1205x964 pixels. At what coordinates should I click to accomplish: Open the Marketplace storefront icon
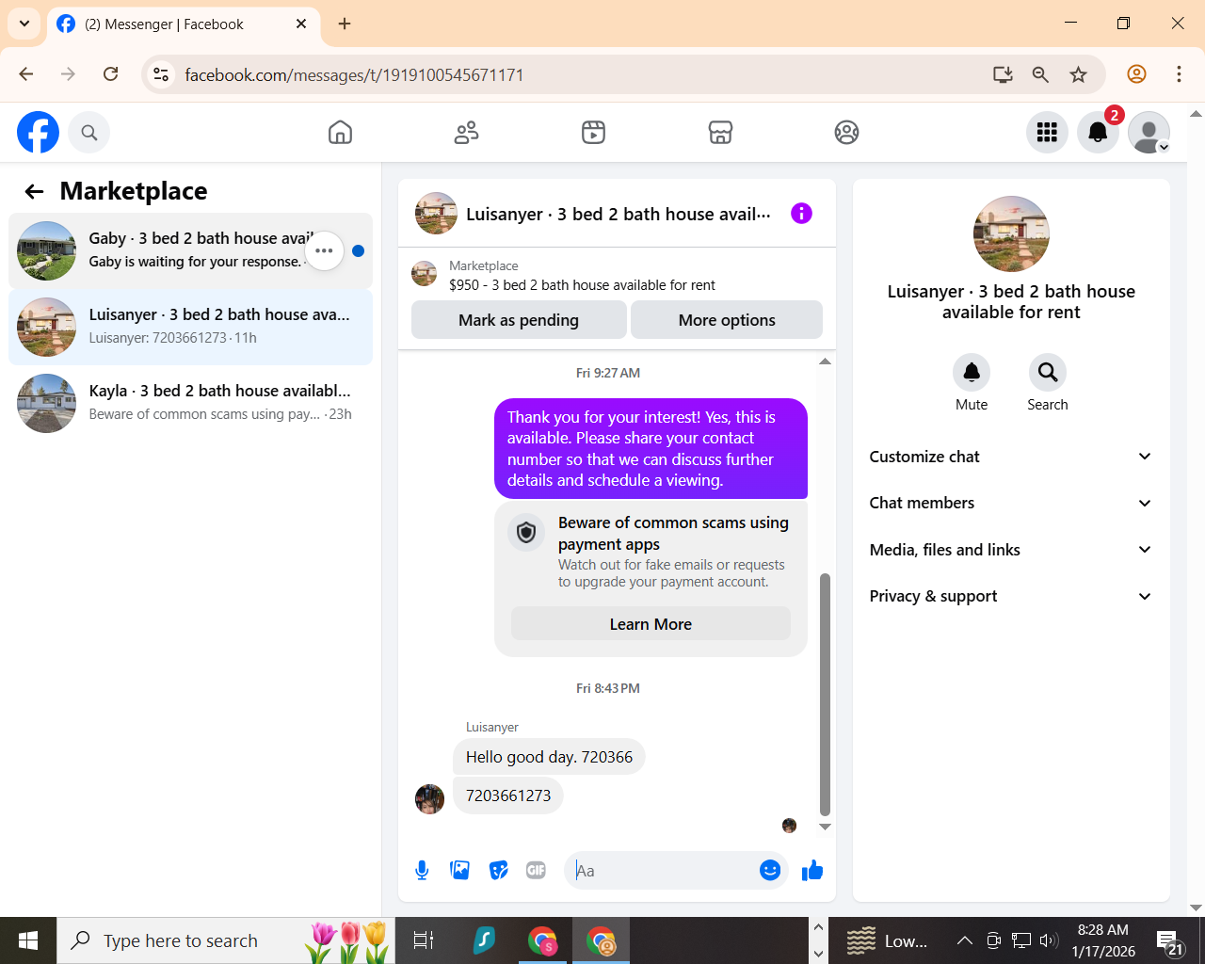tap(720, 133)
